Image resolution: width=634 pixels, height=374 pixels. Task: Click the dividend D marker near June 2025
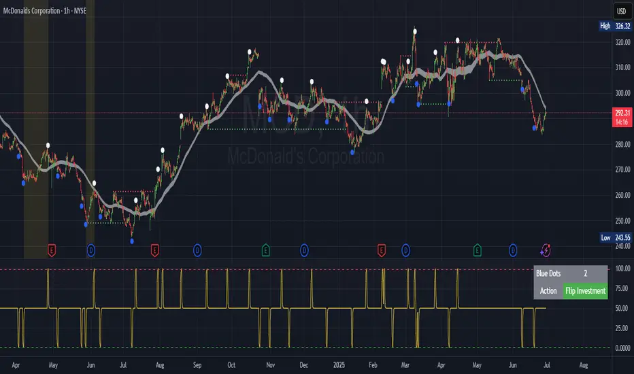pyautogui.click(x=513, y=251)
